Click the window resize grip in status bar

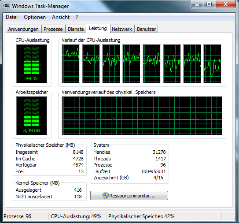point(233,218)
